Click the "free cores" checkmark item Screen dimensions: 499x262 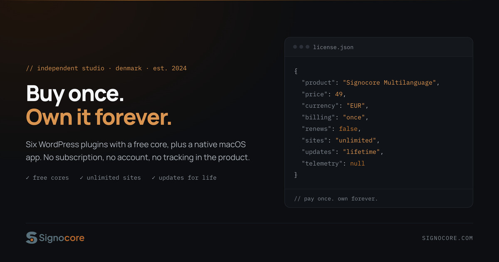[x=47, y=178]
